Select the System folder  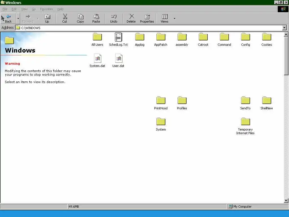[x=161, y=124]
